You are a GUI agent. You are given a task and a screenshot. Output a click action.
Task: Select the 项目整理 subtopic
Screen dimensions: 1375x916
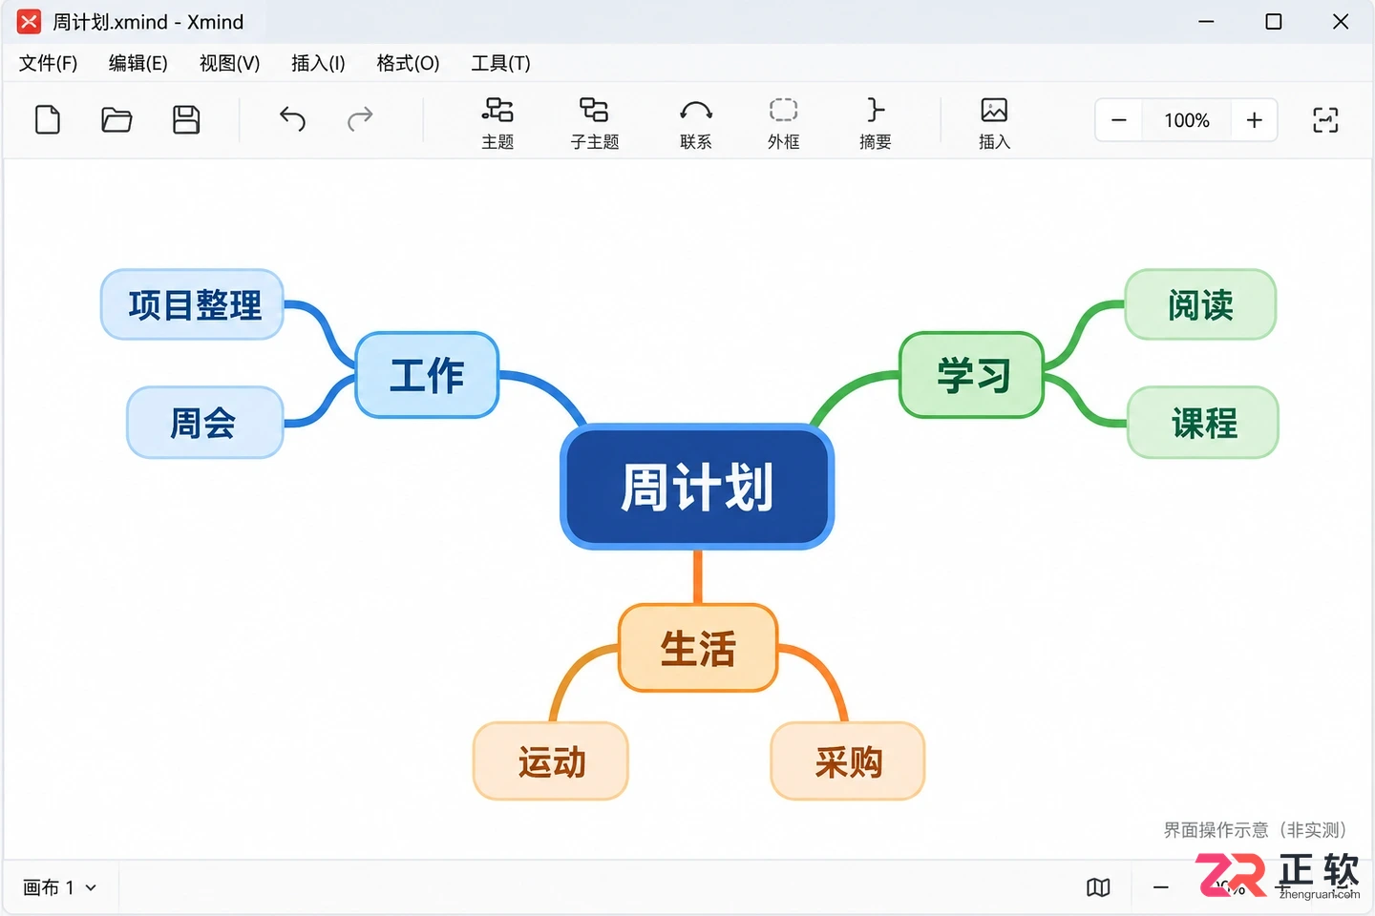(193, 304)
